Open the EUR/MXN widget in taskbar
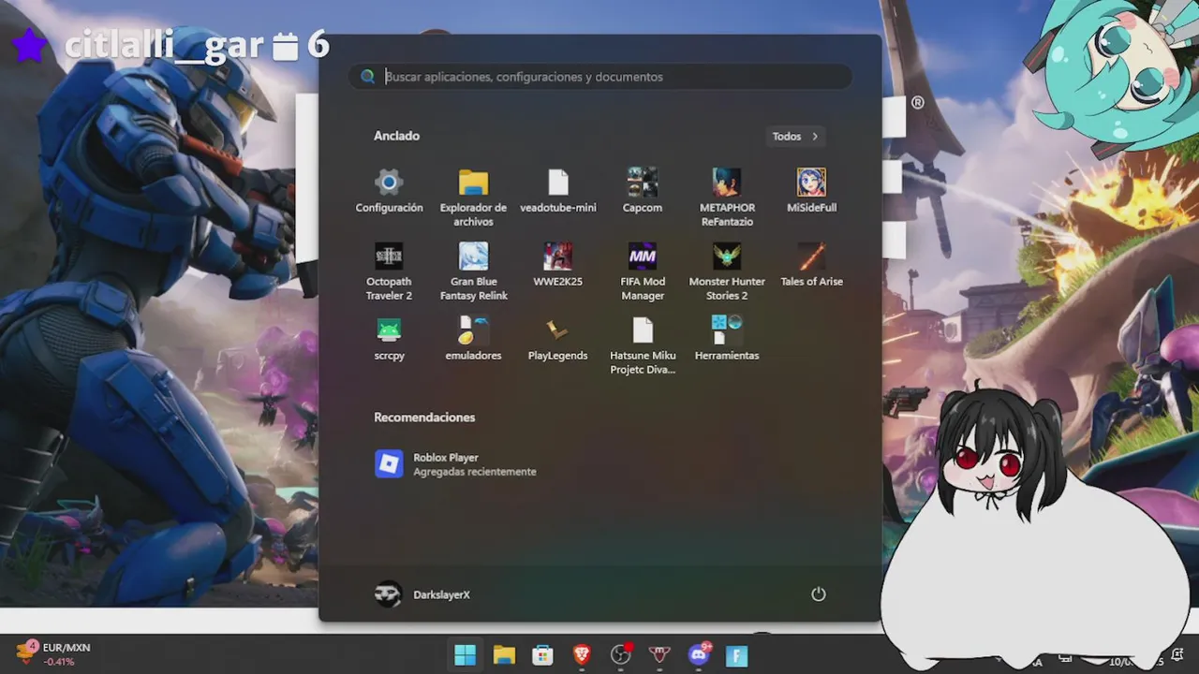 click(53, 654)
